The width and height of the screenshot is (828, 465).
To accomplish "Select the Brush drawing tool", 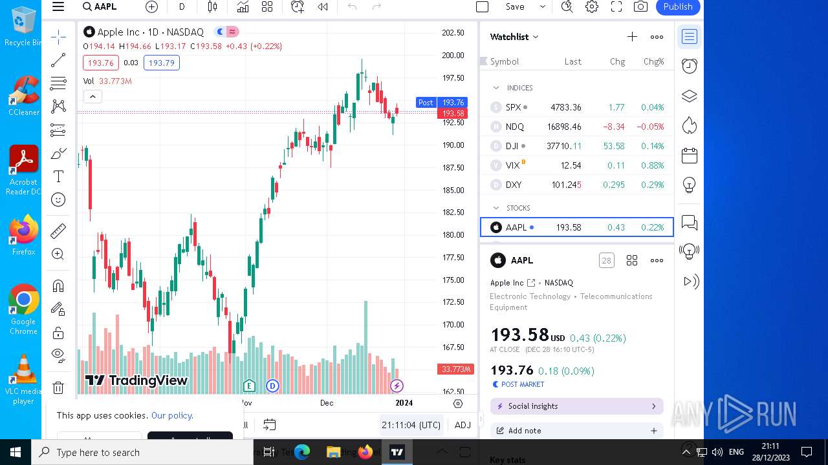I will [x=58, y=154].
